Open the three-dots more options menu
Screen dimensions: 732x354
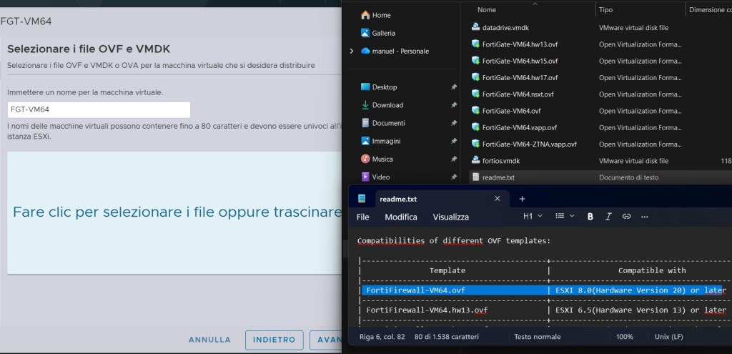(x=645, y=217)
